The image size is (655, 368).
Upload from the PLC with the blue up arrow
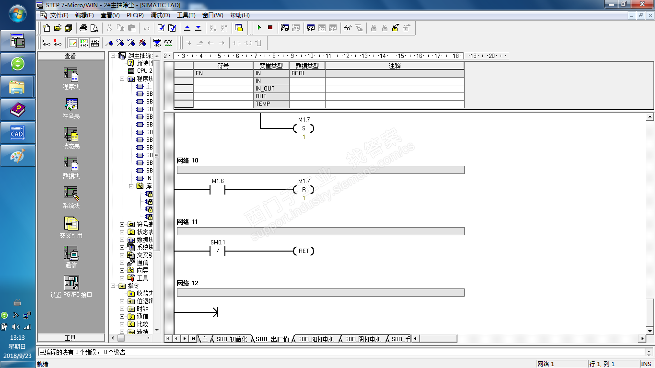[187, 28]
